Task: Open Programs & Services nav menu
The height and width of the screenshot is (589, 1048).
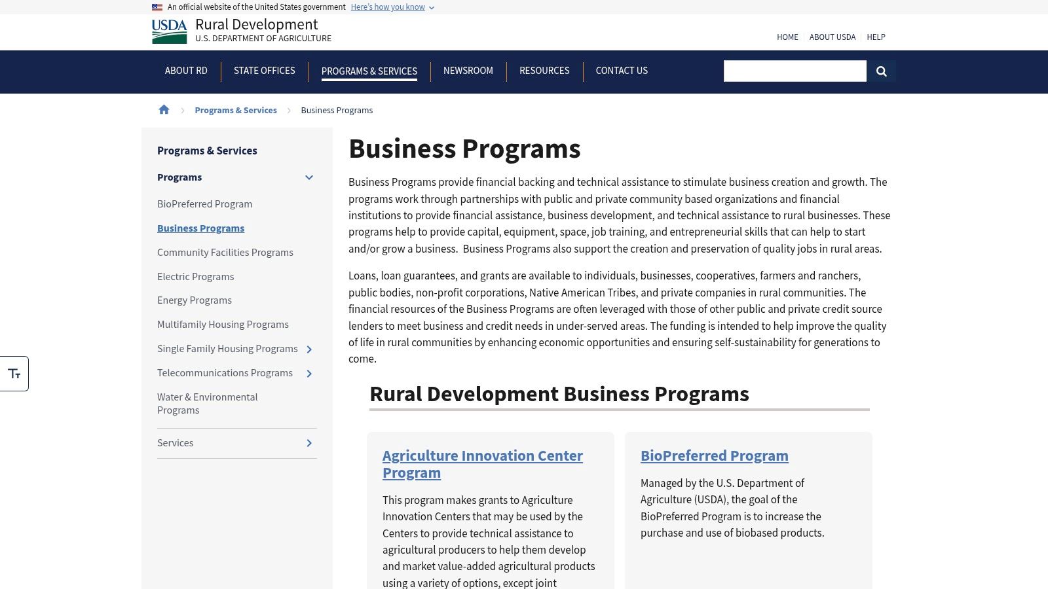Action: click(x=369, y=71)
